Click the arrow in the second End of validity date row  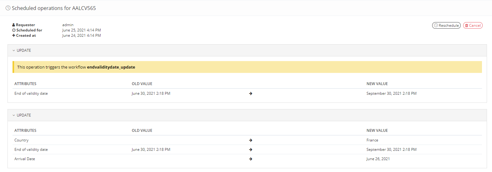pyautogui.click(x=251, y=150)
